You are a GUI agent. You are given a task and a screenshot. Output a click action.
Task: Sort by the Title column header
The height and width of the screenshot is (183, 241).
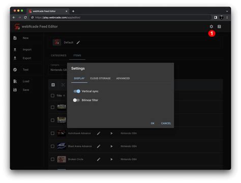pos(61,96)
